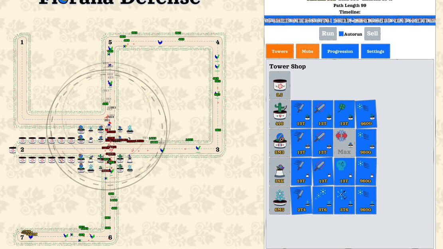Screen dimensions: 443x249
Task: Buy the cactus row speed sword upgrade
Action: click(301, 114)
